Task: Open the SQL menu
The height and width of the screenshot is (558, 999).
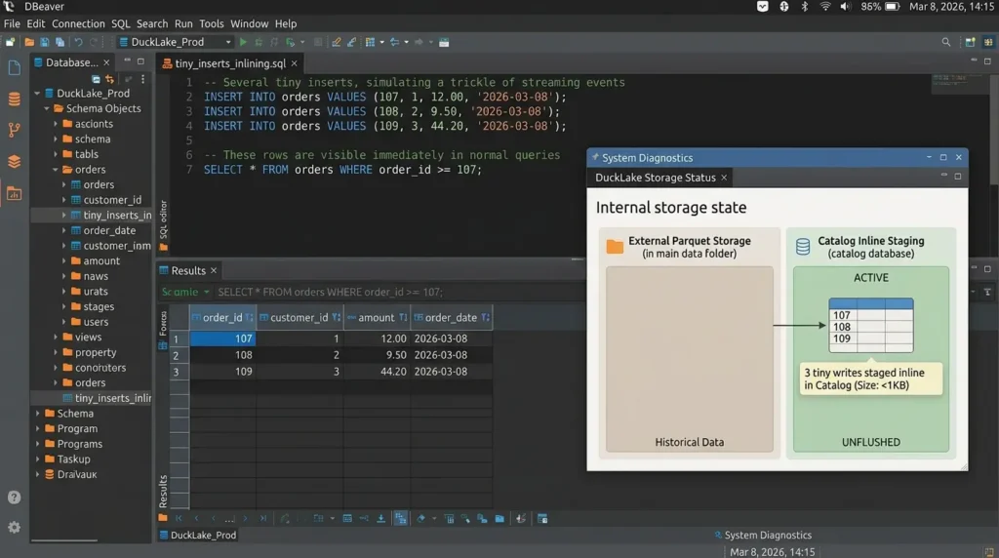Action: [x=120, y=23]
